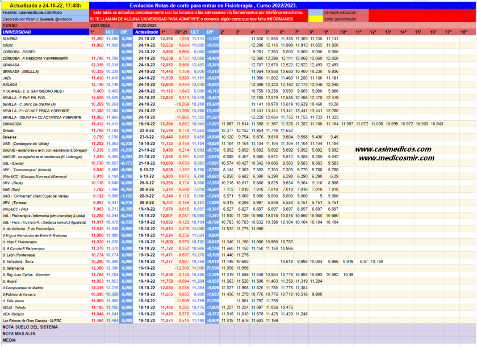477x347 pixels.
Task: Select the "UVic-UCC - (Vic)" row label
Action: click(x=15, y=209)
